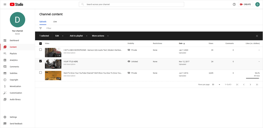263x128 pixels.
Task: Click the Visibility column header
Action: 131,43
